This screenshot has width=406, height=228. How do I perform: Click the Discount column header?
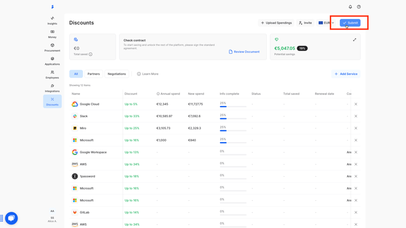[x=131, y=94]
